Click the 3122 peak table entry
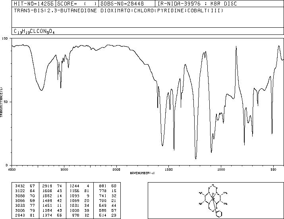The width and height of the screenshot is (284, 219). click(25, 191)
